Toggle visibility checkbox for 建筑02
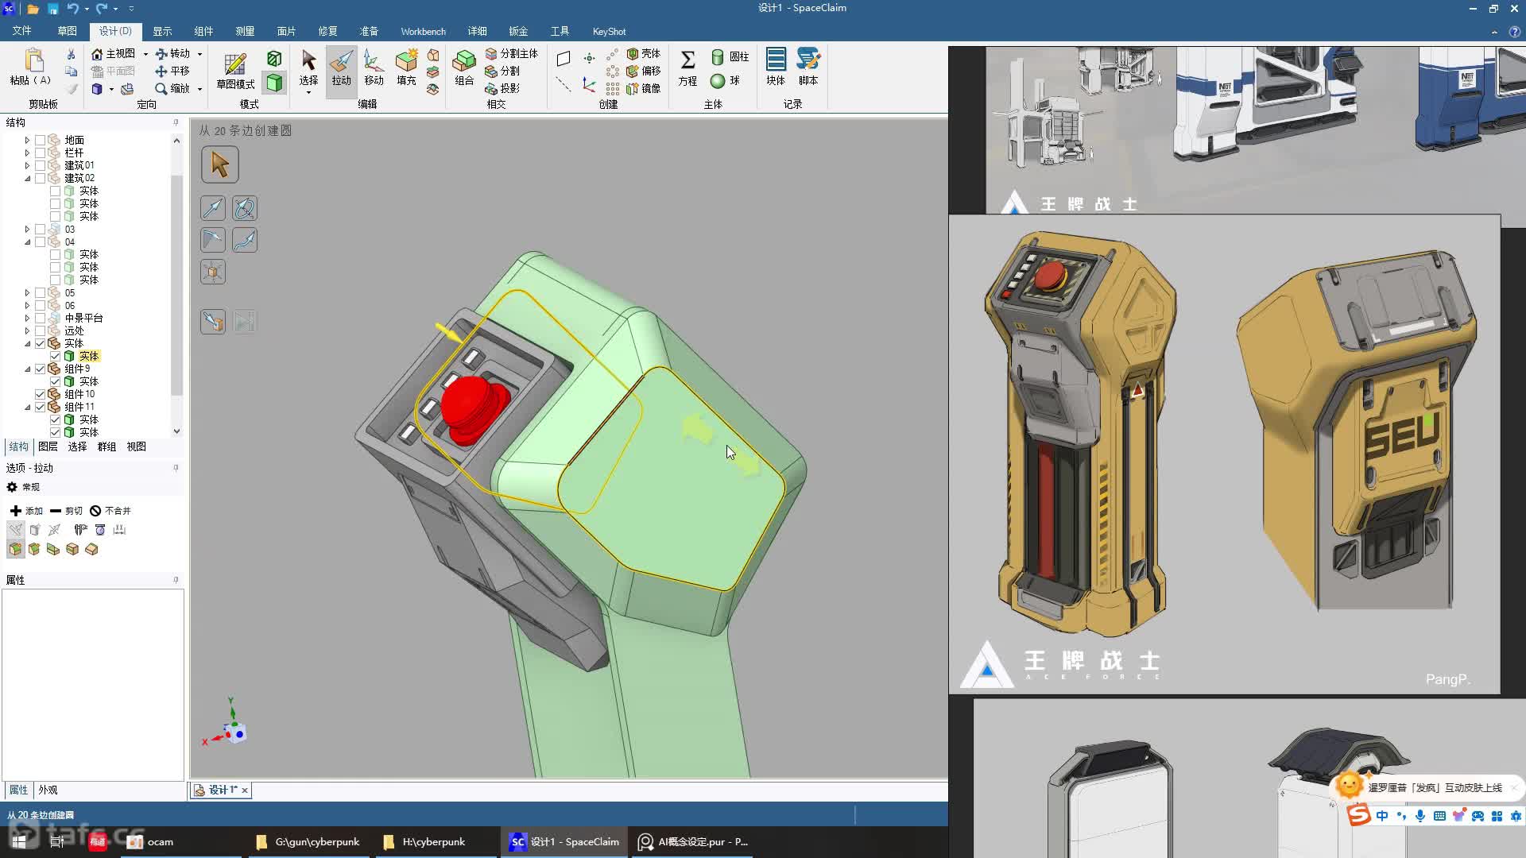1526x858 pixels. click(x=40, y=178)
